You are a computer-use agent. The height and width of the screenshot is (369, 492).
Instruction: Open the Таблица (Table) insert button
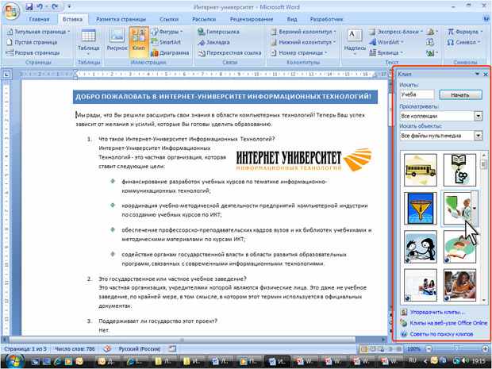click(89, 41)
